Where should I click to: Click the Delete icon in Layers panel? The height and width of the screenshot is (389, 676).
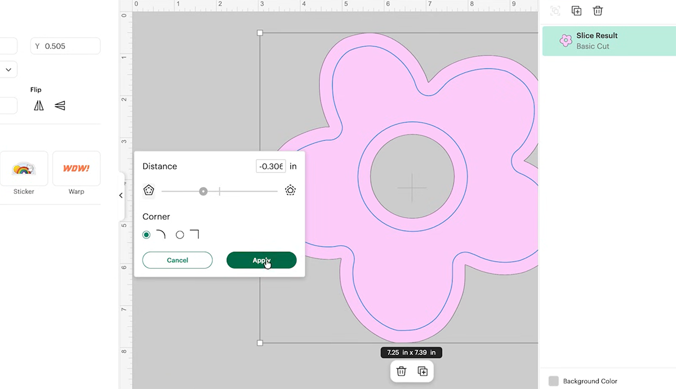point(598,11)
